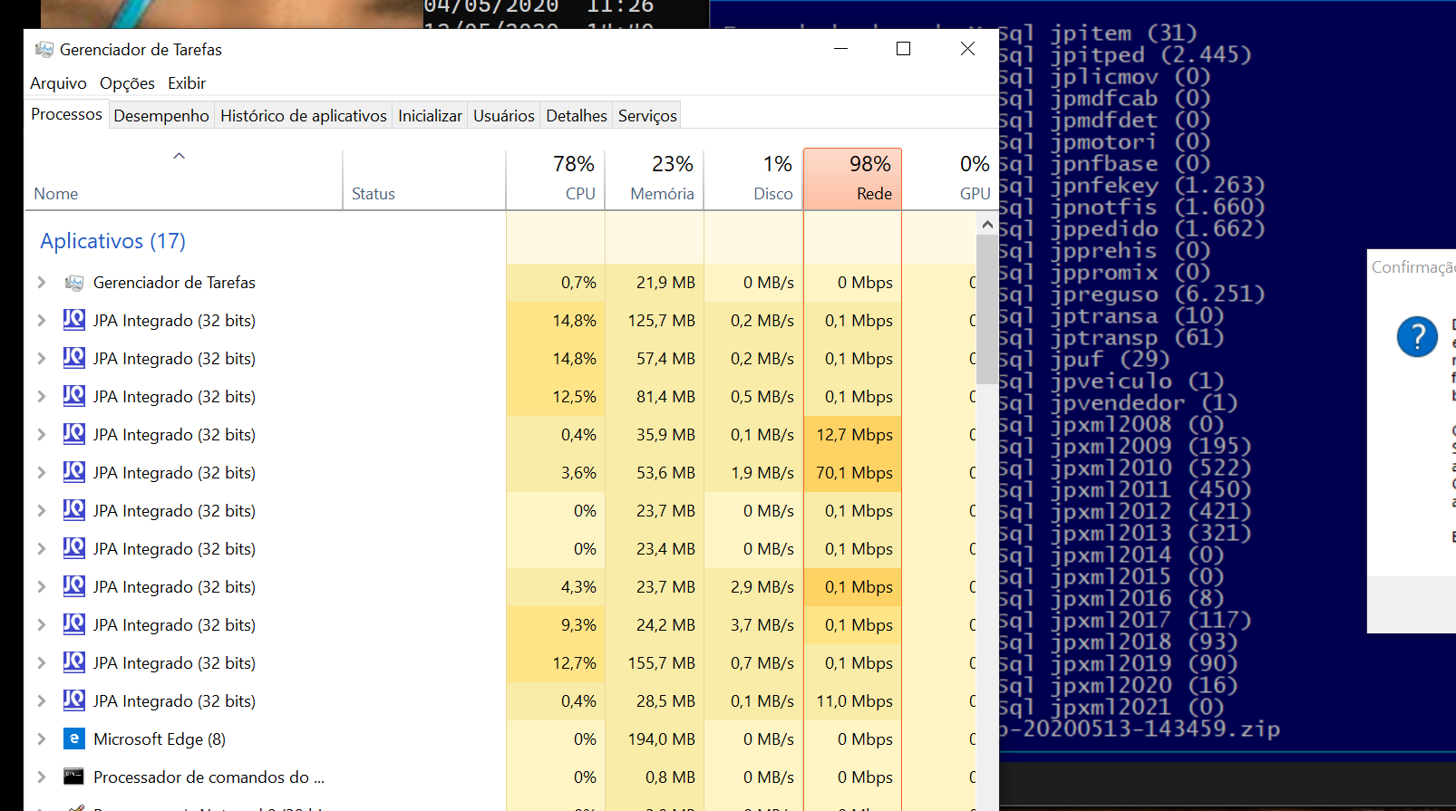1456x811 pixels.
Task: Sort by the GPU column header
Action: [x=949, y=179]
